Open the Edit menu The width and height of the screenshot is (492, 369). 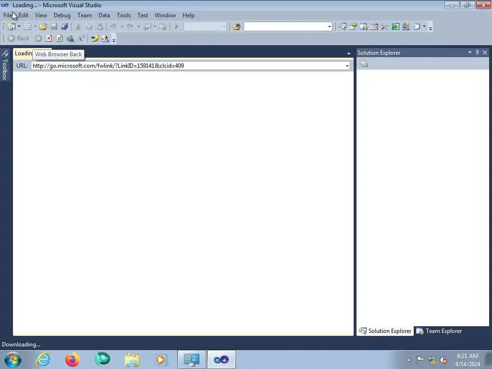pos(24,15)
